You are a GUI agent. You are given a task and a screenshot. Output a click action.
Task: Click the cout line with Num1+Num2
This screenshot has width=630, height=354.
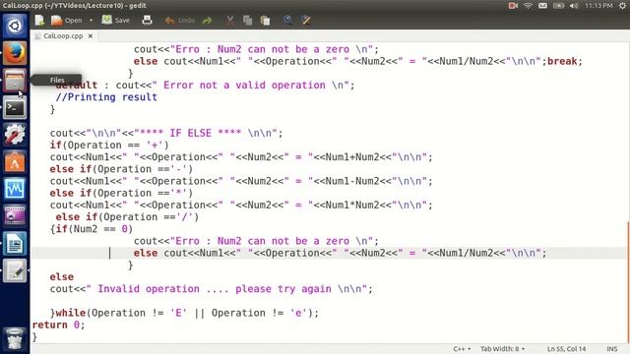pyautogui.click(x=241, y=157)
